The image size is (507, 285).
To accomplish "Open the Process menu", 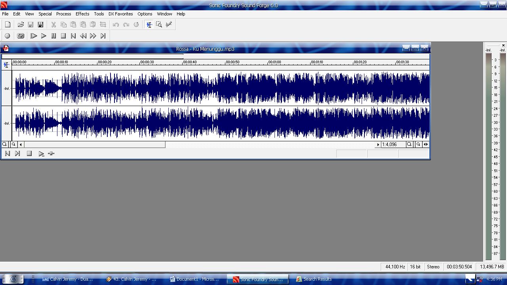I will (x=64, y=14).
